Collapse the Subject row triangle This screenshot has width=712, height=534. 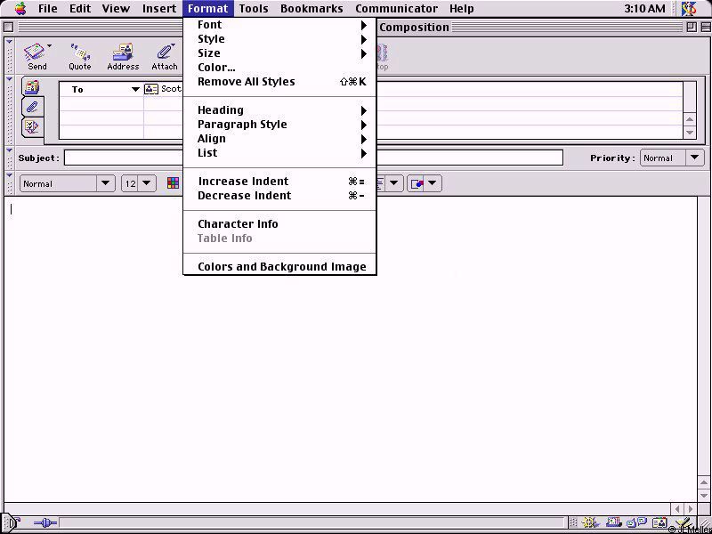(9, 150)
